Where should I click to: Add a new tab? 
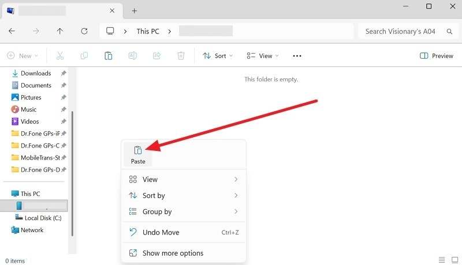[x=135, y=11]
